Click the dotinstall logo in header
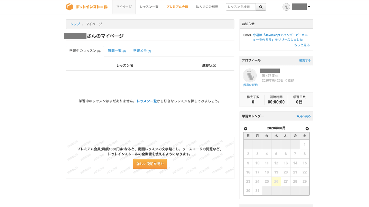This screenshot has height=207, width=369. [86, 7]
